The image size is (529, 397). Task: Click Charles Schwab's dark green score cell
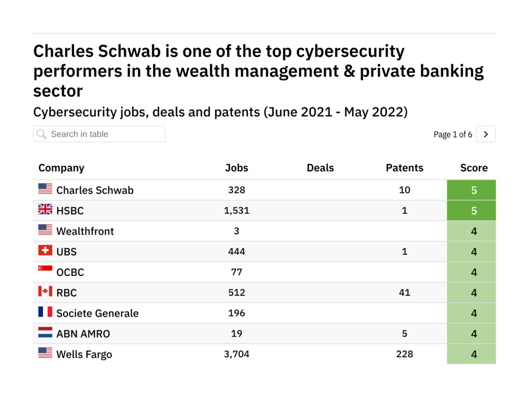point(471,190)
